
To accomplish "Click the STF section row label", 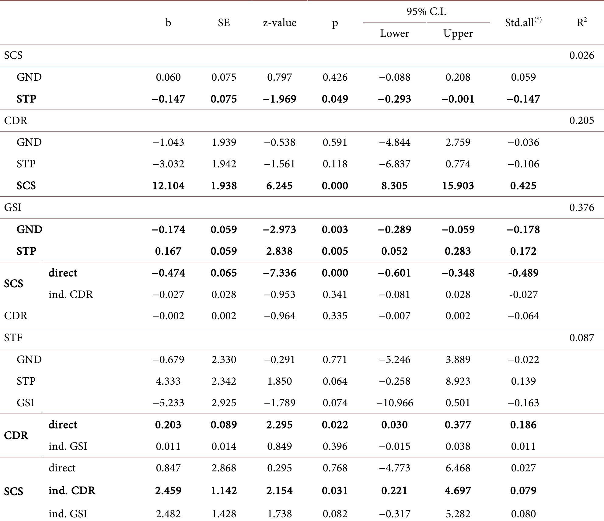I will [x=13, y=338].
